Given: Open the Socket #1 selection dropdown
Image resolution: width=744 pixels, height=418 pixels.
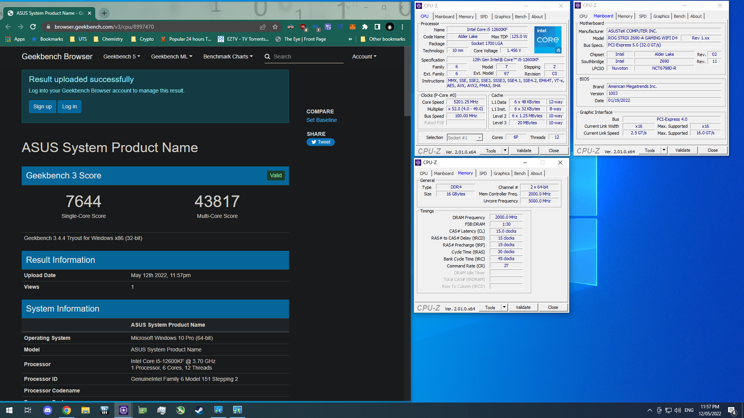Looking at the screenshot, I should (465, 138).
